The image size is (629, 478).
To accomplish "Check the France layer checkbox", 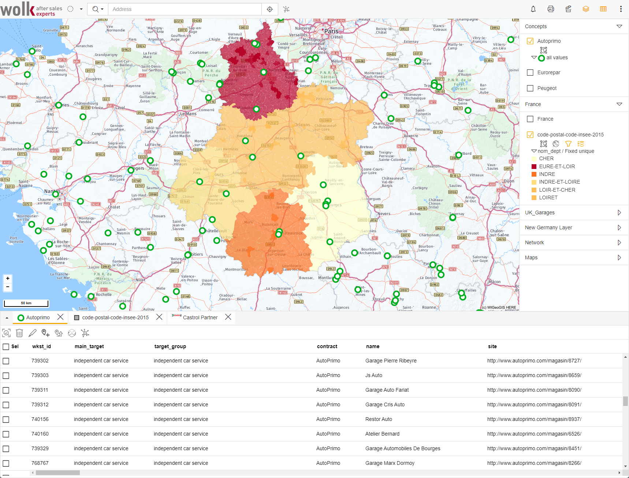I will (530, 119).
